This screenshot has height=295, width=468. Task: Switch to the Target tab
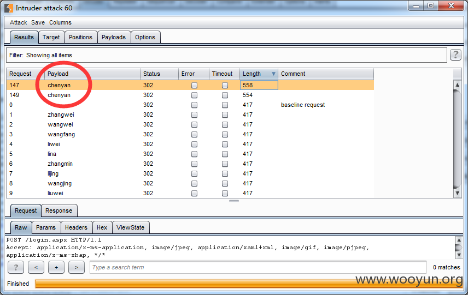(x=51, y=37)
